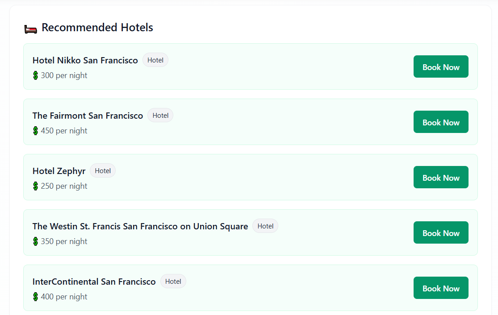498x315 pixels.
Task: Click the Hotel tag next to InterContinental
Action: point(173,282)
